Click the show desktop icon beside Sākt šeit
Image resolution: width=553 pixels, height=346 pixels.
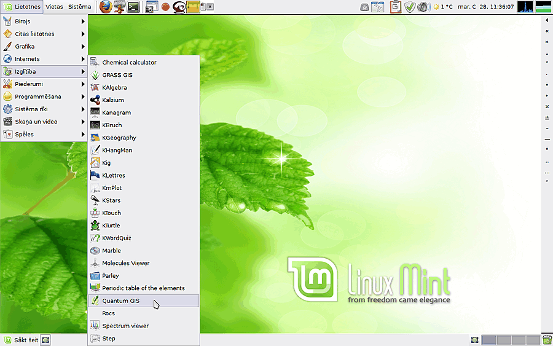click(45, 340)
